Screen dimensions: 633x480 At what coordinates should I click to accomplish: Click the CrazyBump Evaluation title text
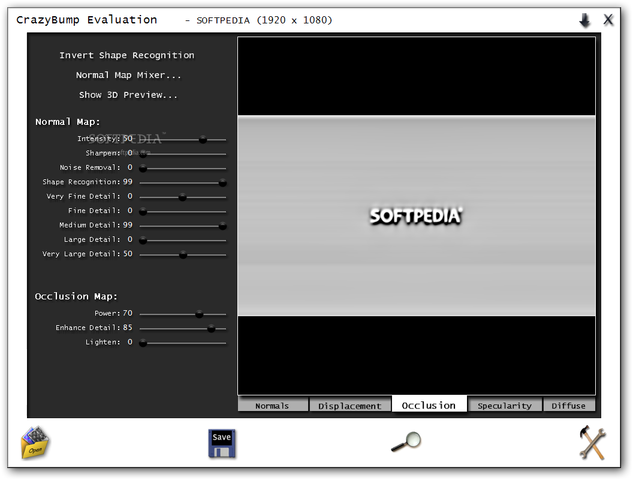pos(86,20)
